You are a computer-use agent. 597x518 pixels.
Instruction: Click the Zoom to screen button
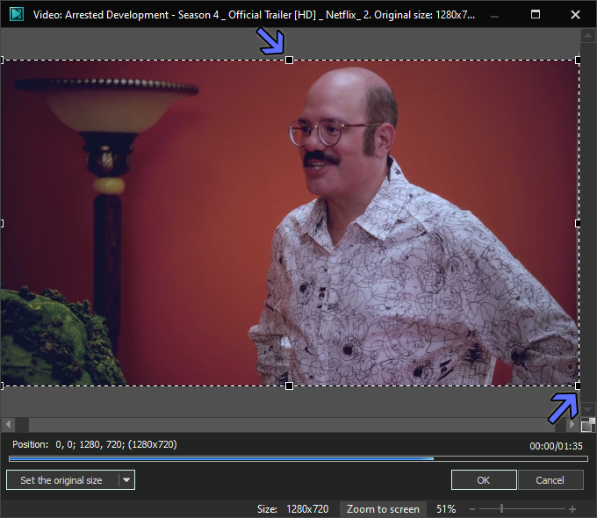coord(383,509)
